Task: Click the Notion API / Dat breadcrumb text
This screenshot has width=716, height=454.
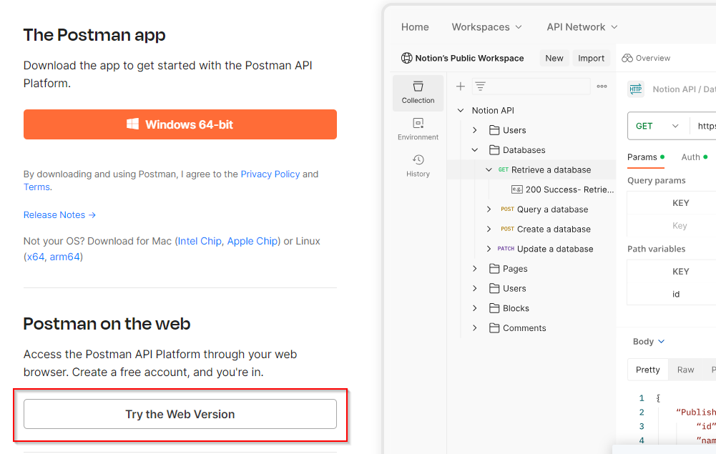Action: 684,89
